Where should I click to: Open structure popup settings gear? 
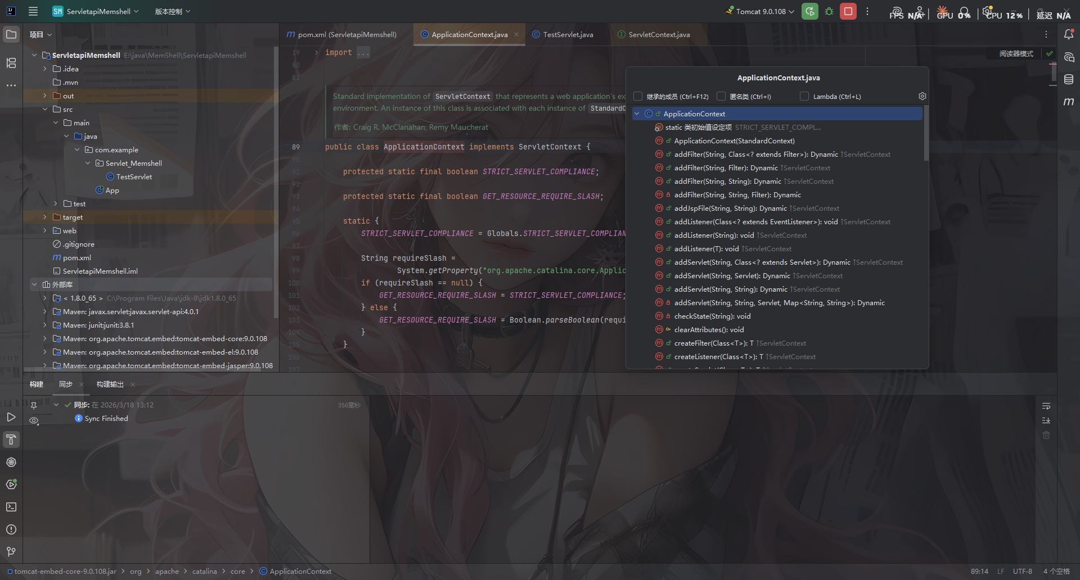point(922,96)
